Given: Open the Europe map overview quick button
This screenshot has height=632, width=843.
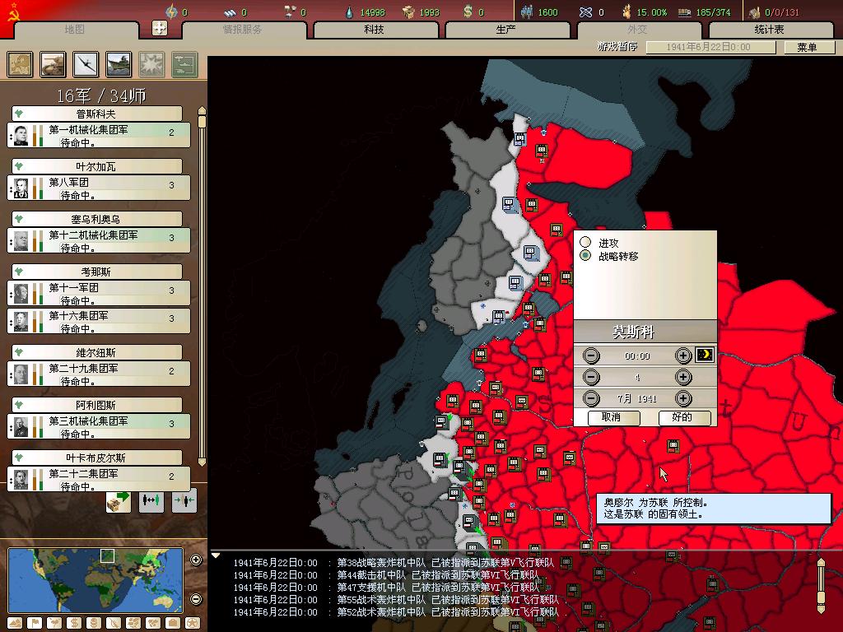Looking at the screenshot, I should click(20, 64).
